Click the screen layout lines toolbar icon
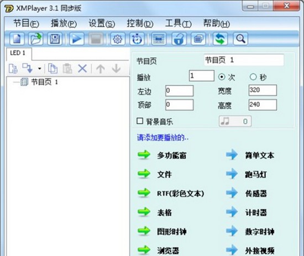Image resolution: width=304 pixels, height=256 pixels. point(159,39)
